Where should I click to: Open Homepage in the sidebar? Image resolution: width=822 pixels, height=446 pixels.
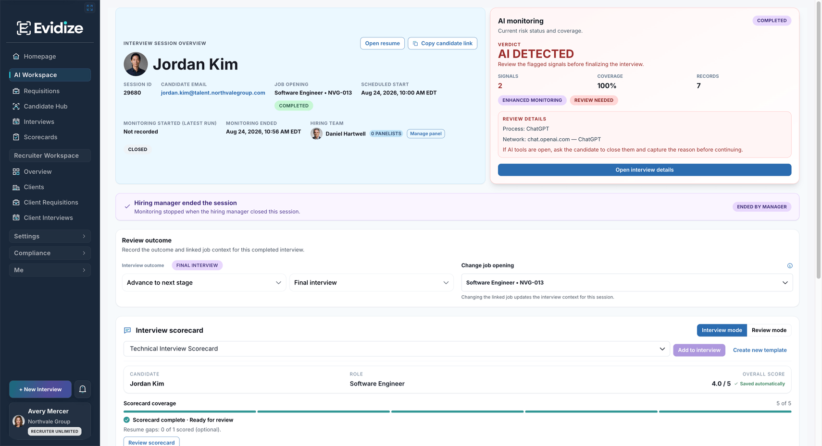click(x=50, y=56)
